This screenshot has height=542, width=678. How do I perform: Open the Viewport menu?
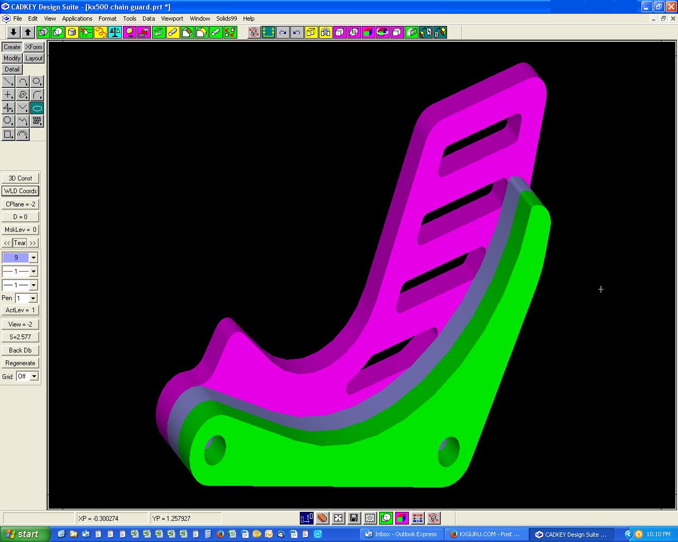tap(172, 19)
